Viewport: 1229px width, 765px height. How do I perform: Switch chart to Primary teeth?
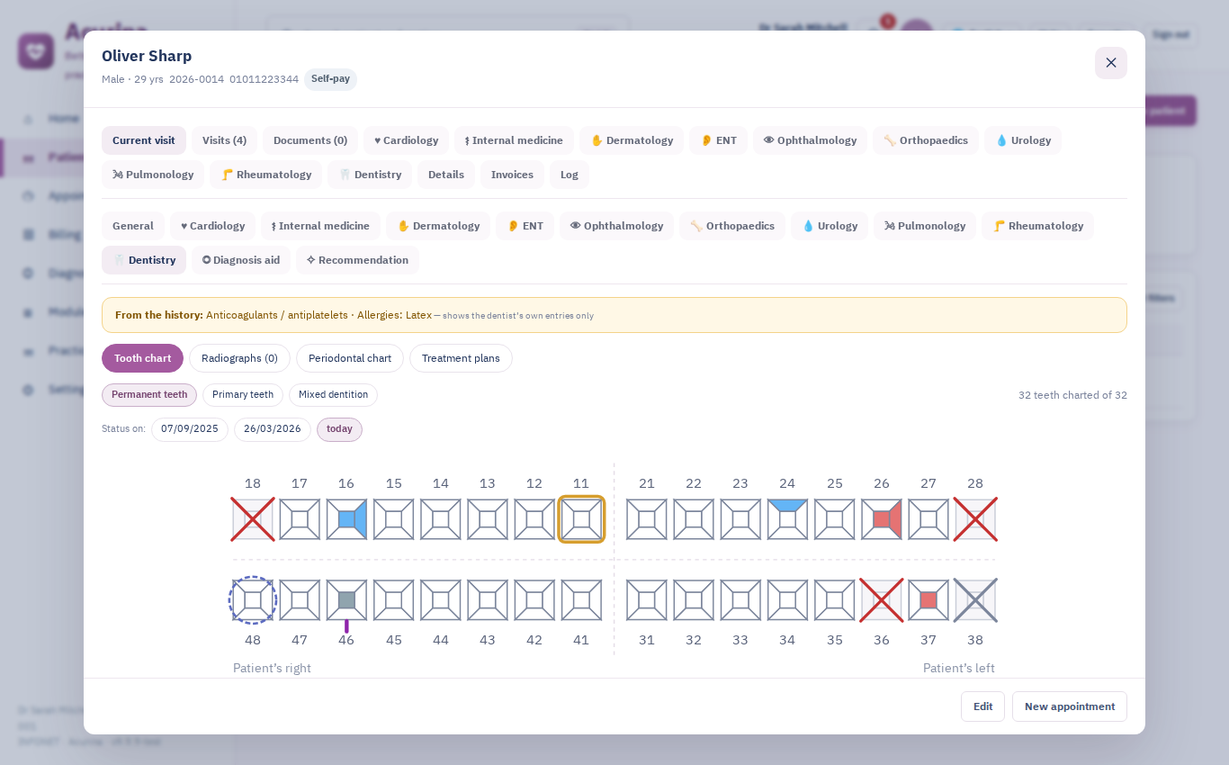(243, 395)
